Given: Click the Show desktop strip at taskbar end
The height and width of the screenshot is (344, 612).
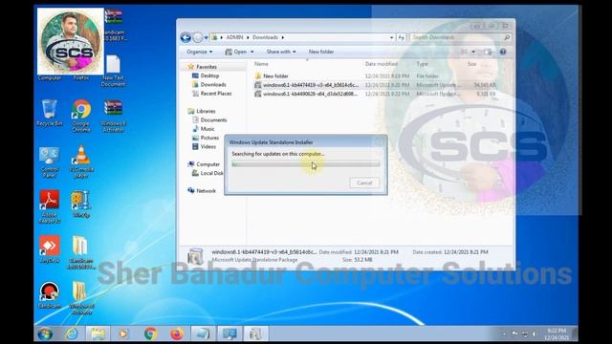Looking at the screenshot, I should coord(576,333).
